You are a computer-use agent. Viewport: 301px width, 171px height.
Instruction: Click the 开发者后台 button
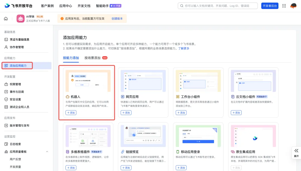[270, 6]
